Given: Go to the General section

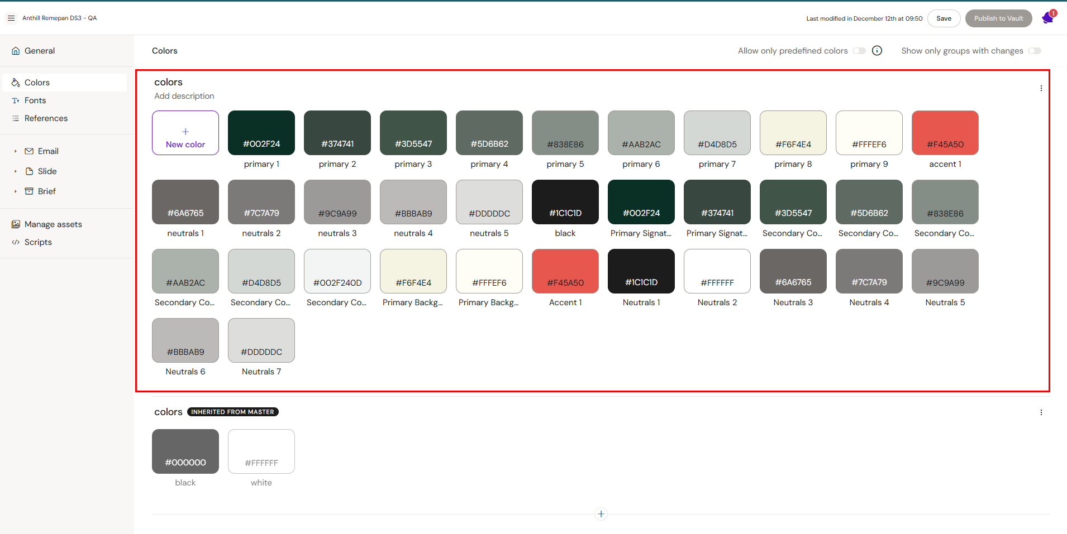Looking at the screenshot, I should pos(40,51).
